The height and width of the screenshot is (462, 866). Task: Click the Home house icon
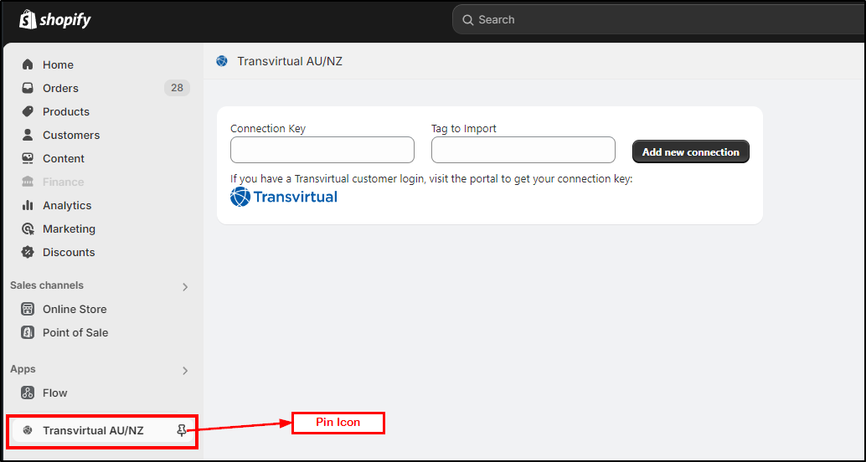(x=28, y=64)
